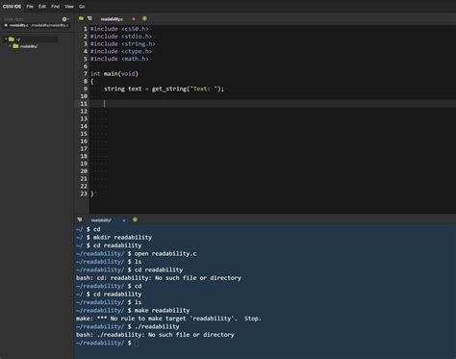Select the home ~/ folder icon

point(12,39)
